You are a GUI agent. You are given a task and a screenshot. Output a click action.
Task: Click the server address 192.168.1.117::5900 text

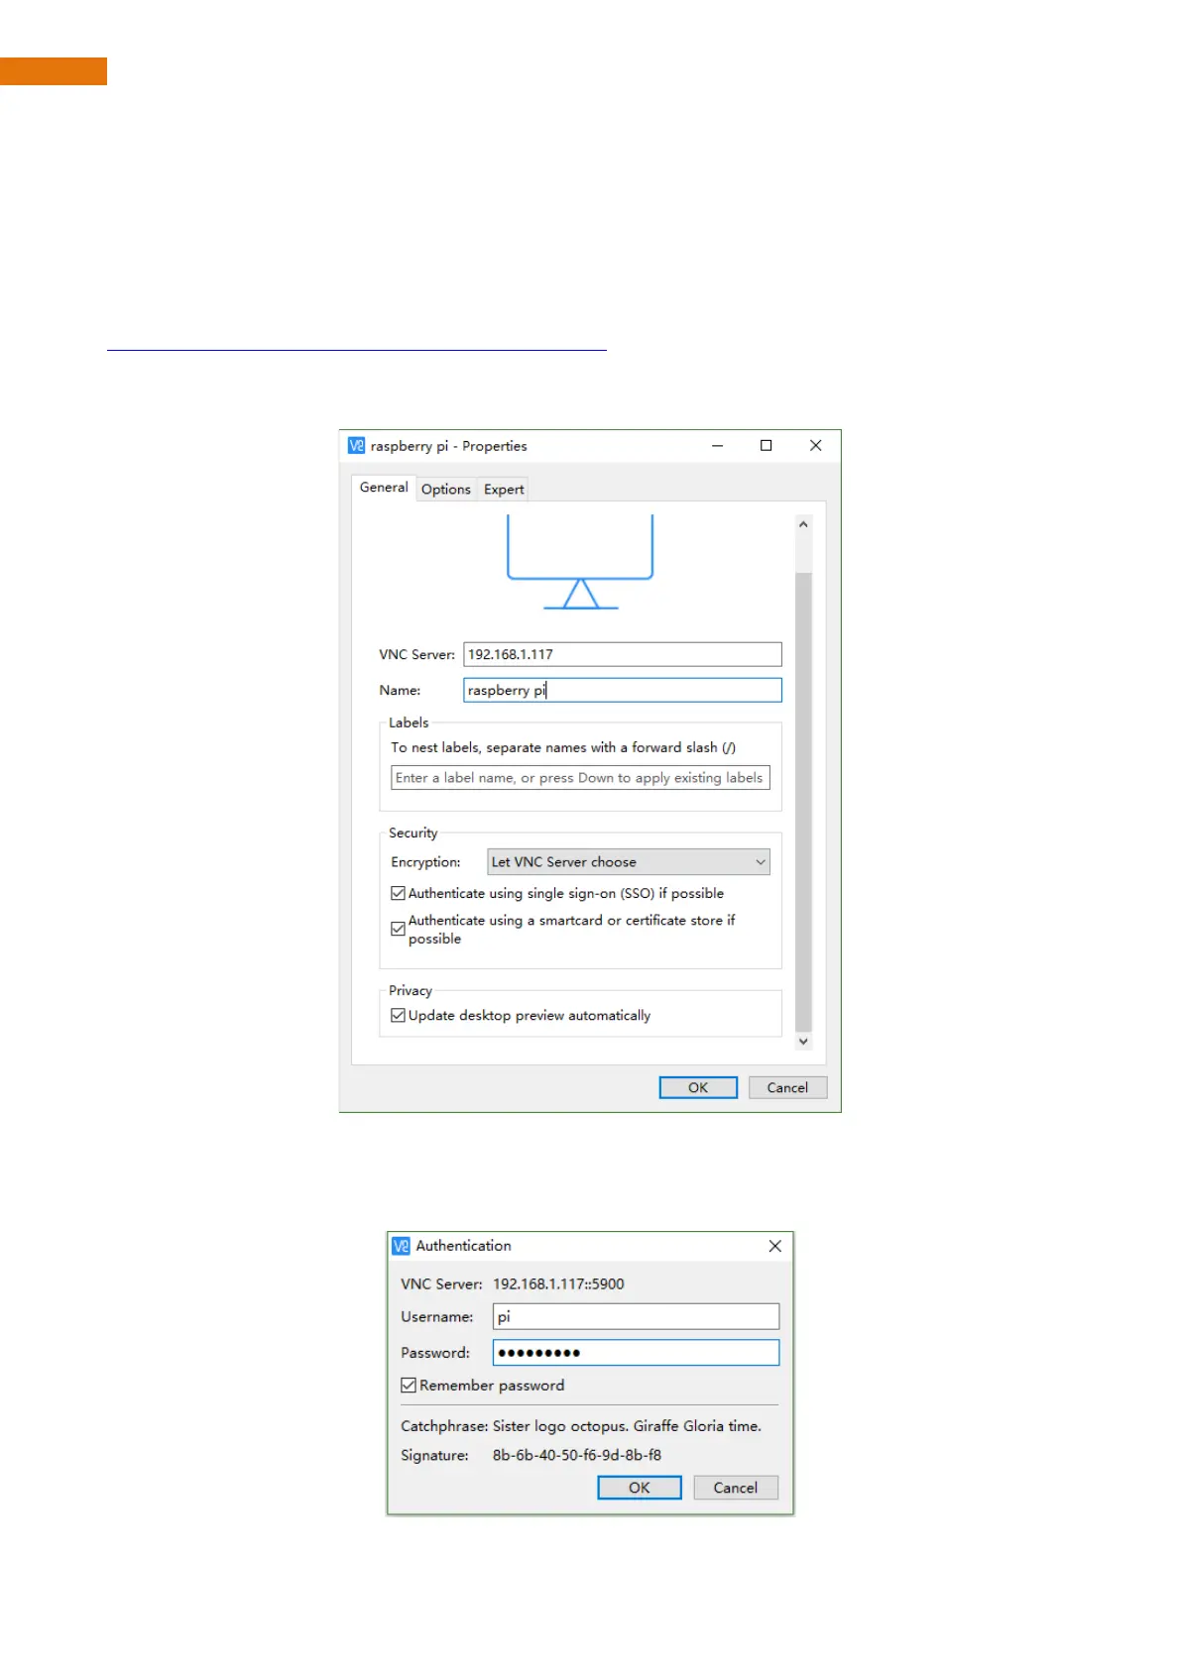558,1283
